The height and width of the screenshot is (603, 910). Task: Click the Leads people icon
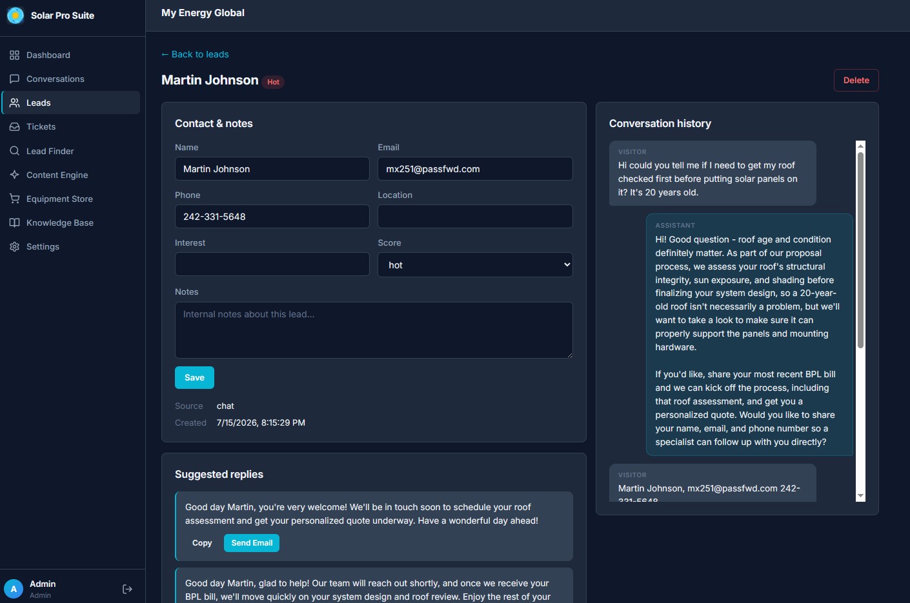tap(14, 103)
